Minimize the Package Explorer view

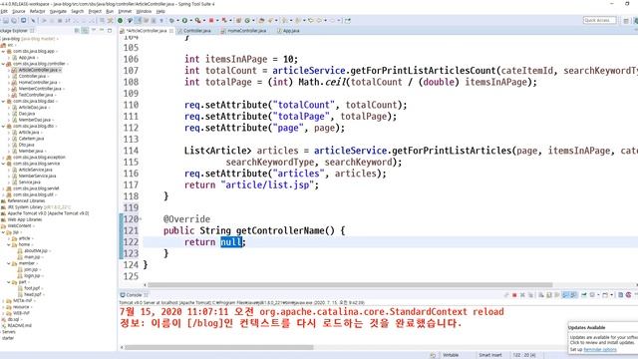tap(102, 31)
